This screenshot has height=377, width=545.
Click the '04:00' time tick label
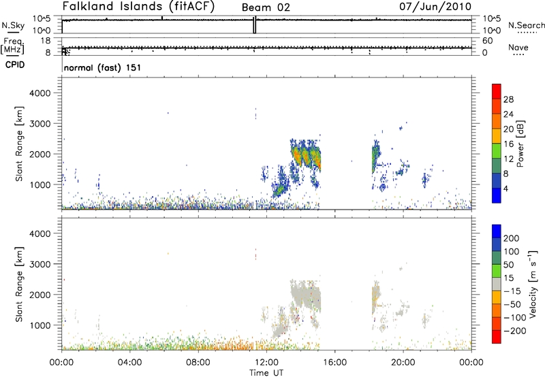pyautogui.click(x=130, y=363)
